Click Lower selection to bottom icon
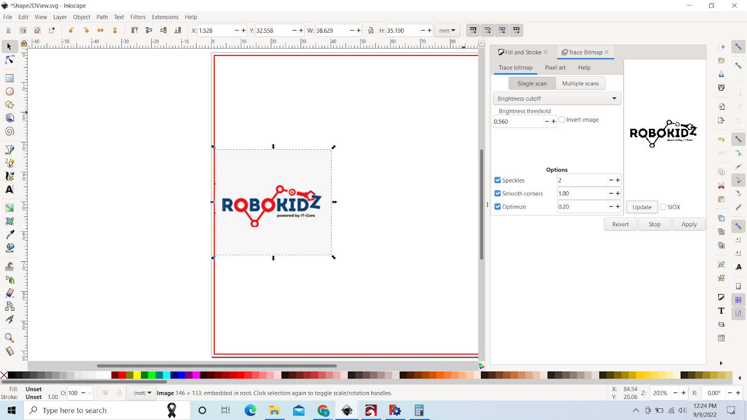This screenshot has width=747, height=420. pos(178,30)
